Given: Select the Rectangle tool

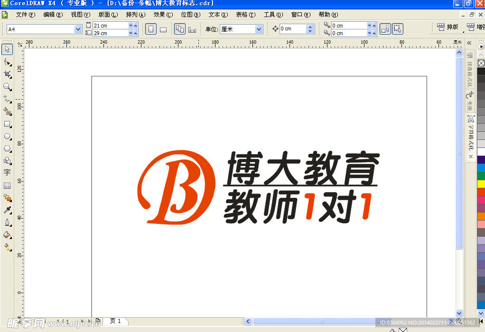Looking at the screenshot, I should (7, 124).
